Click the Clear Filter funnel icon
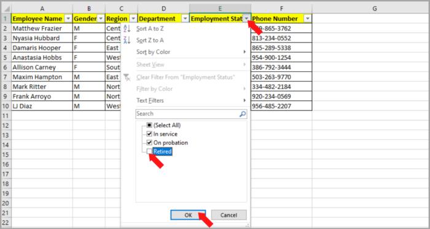The image size is (430, 229). [x=127, y=77]
